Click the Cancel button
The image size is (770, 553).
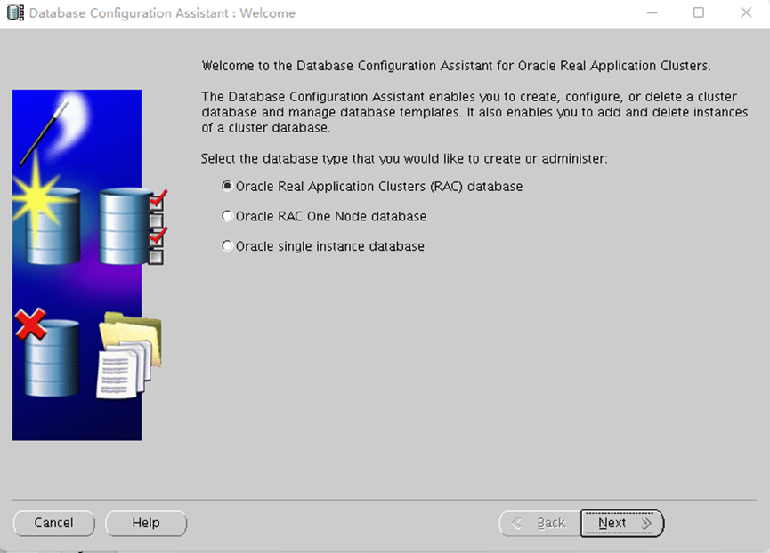54,523
